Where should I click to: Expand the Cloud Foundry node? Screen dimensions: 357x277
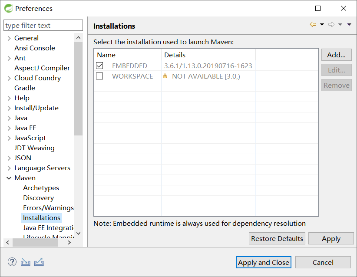[x=9, y=78]
